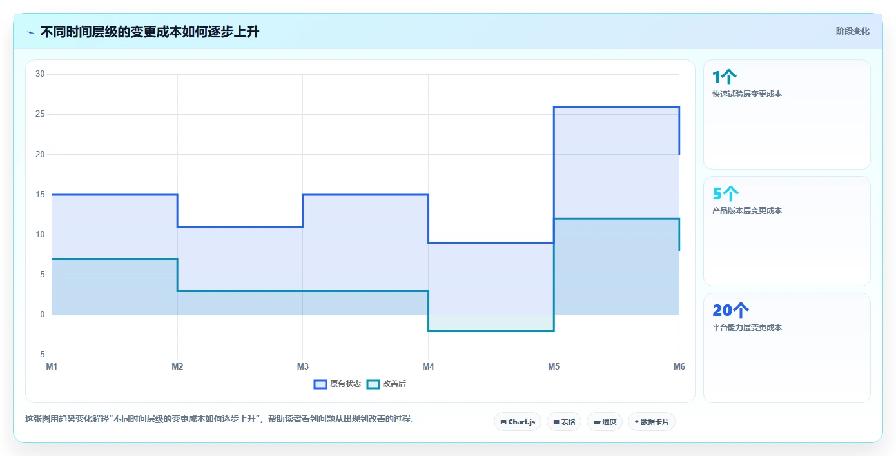Click the M4 x-axis label
The height and width of the screenshot is (456, 896).
point(428,366)
